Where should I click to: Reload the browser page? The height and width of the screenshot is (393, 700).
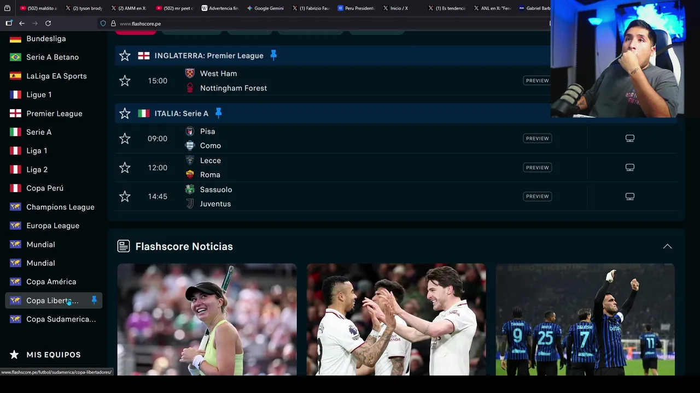coord(48,23)
